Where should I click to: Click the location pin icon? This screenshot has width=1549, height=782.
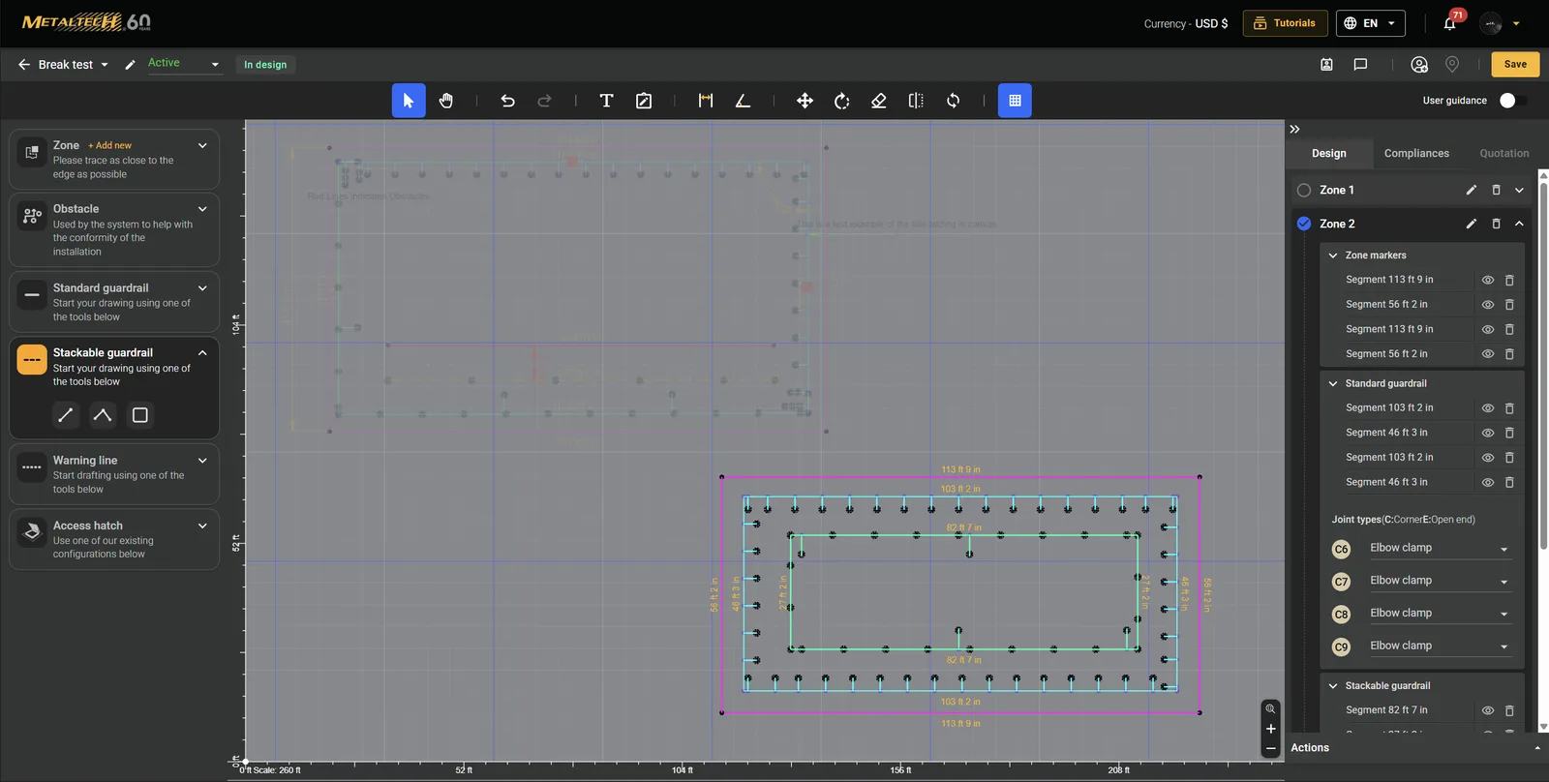(x=1452, y=65)
